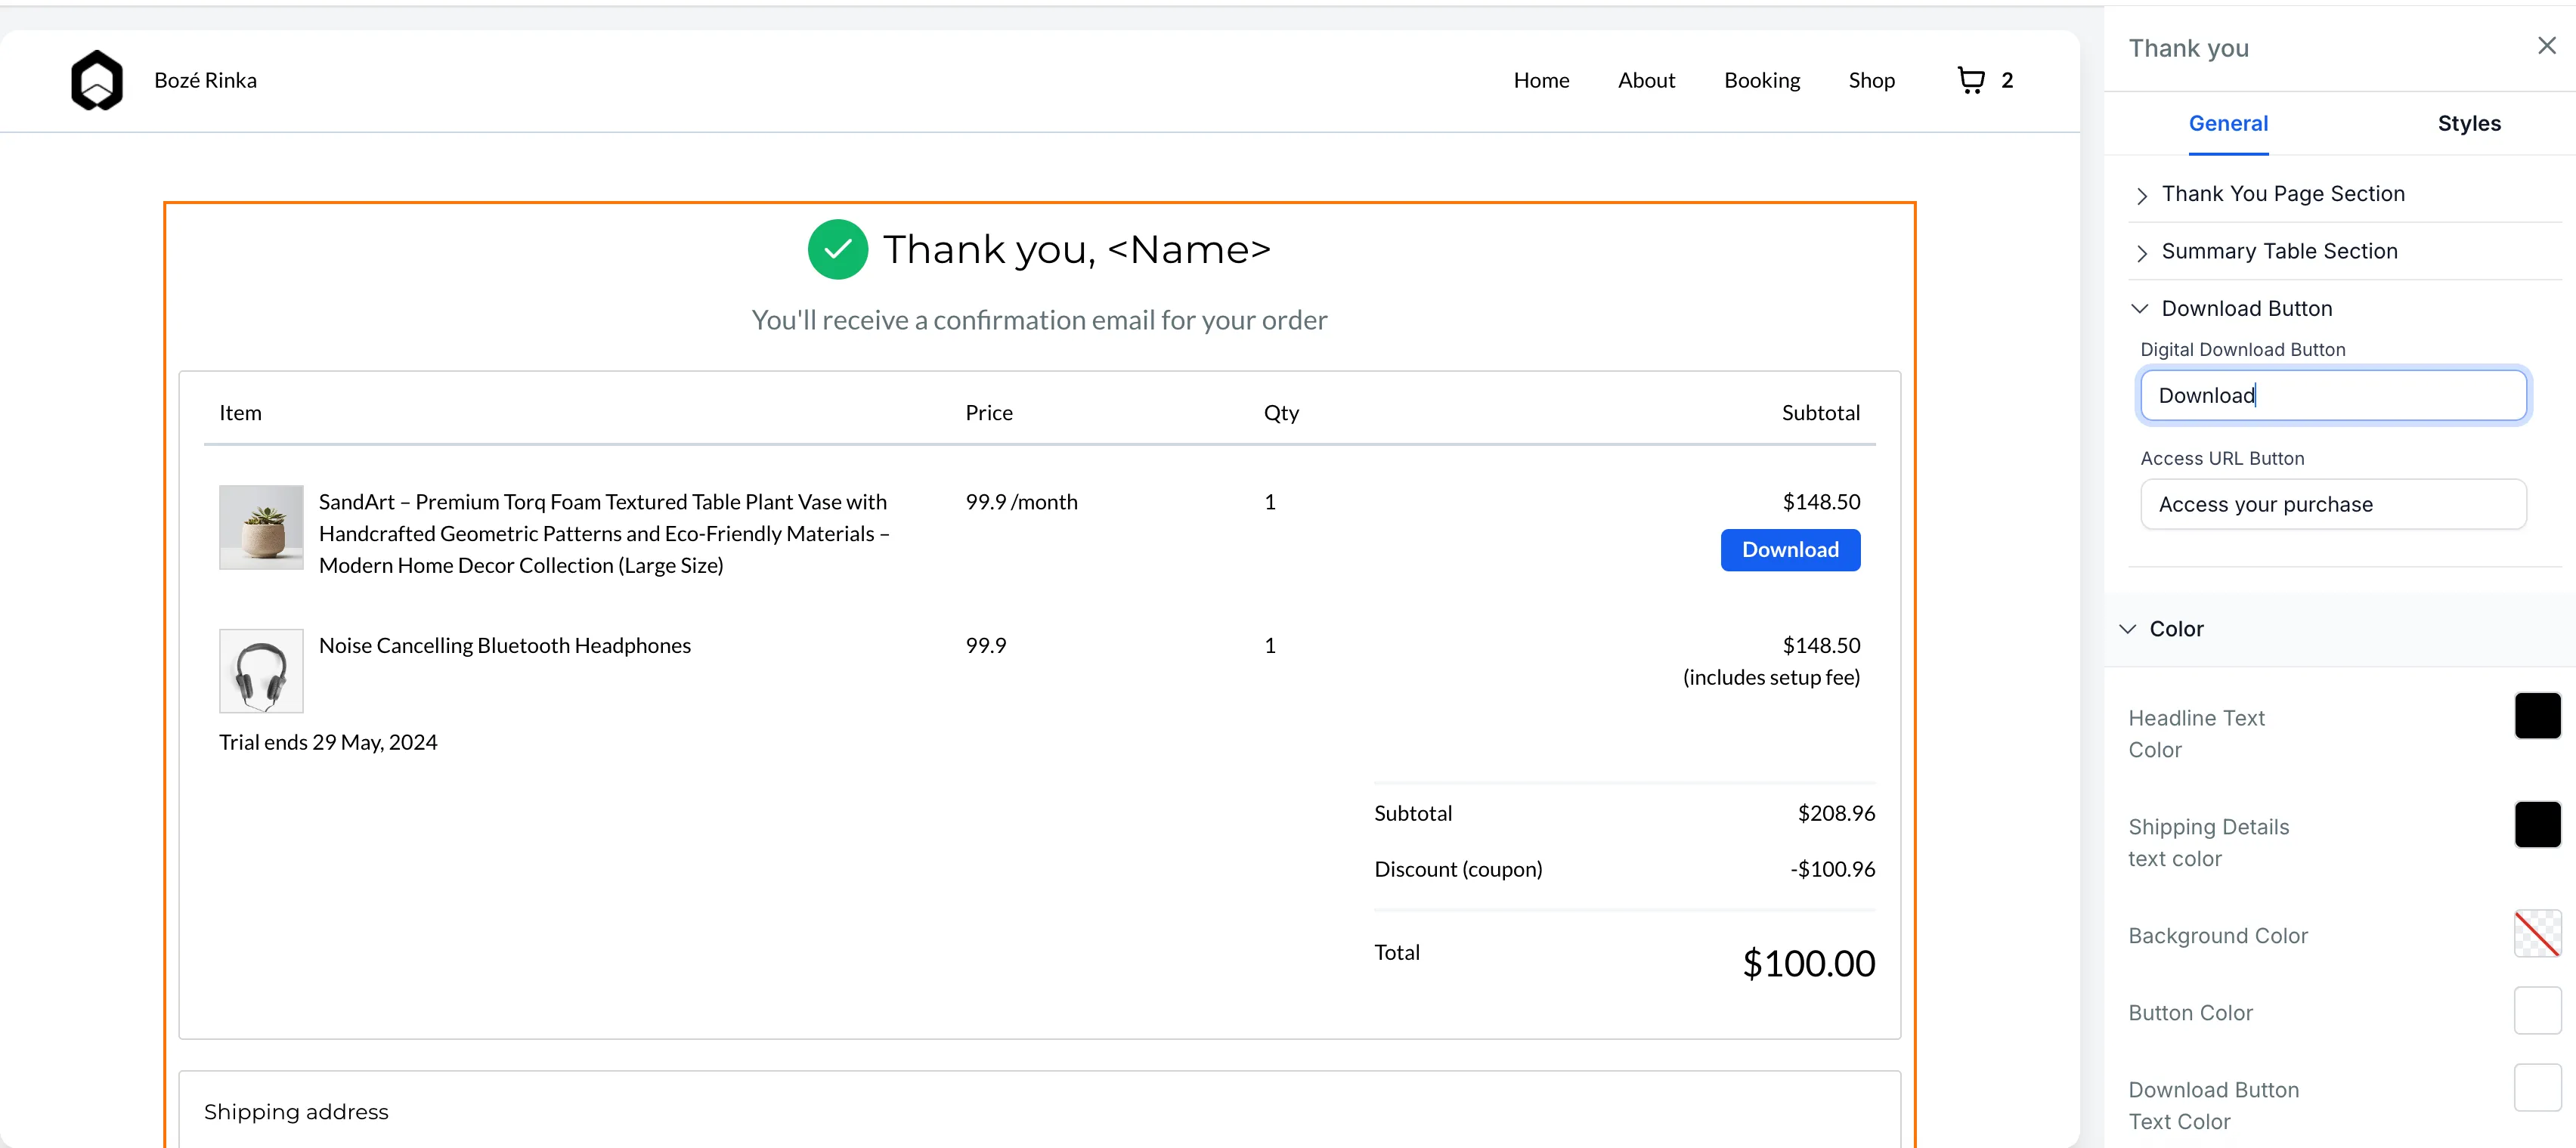
Task: Open the Shop navigation link
Action: [1871, 80]
